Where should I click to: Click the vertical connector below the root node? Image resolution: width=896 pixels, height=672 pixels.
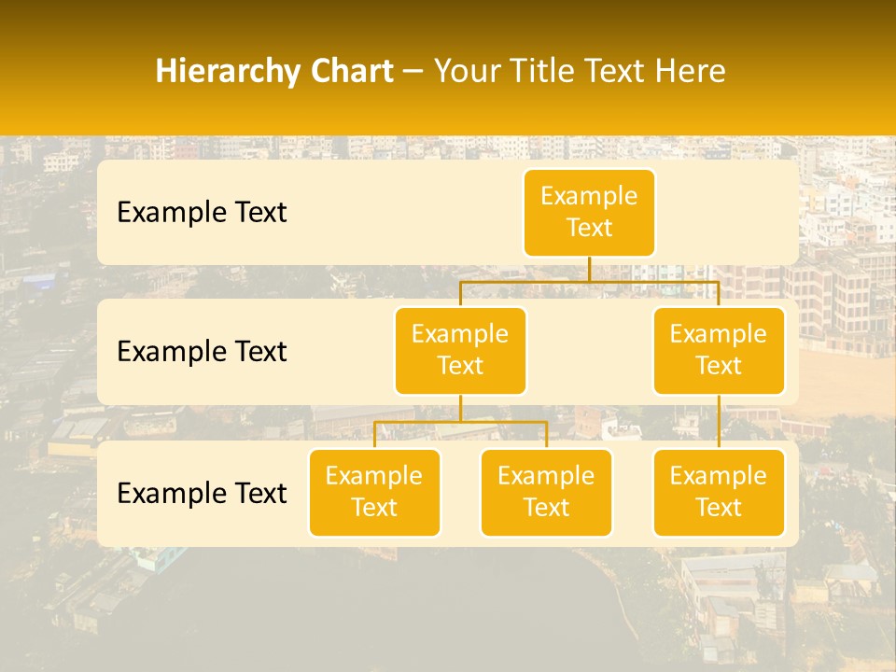589,269
